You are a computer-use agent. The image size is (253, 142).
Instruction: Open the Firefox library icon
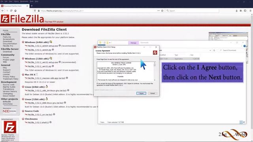[x=241, y=11]
